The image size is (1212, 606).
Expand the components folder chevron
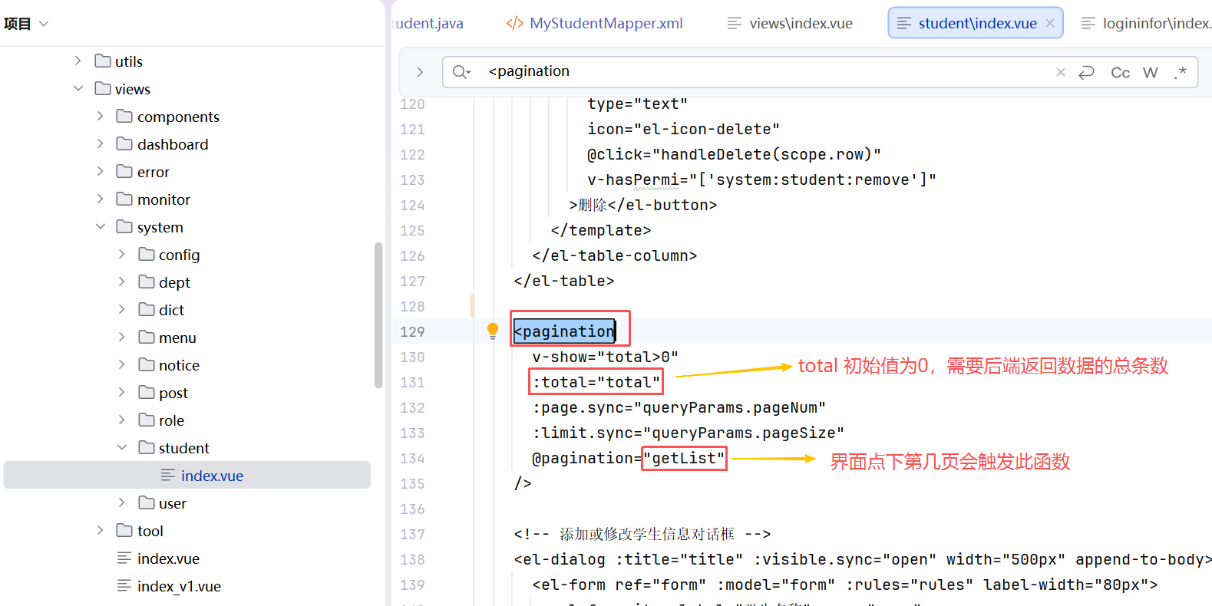tap(100, 116)
